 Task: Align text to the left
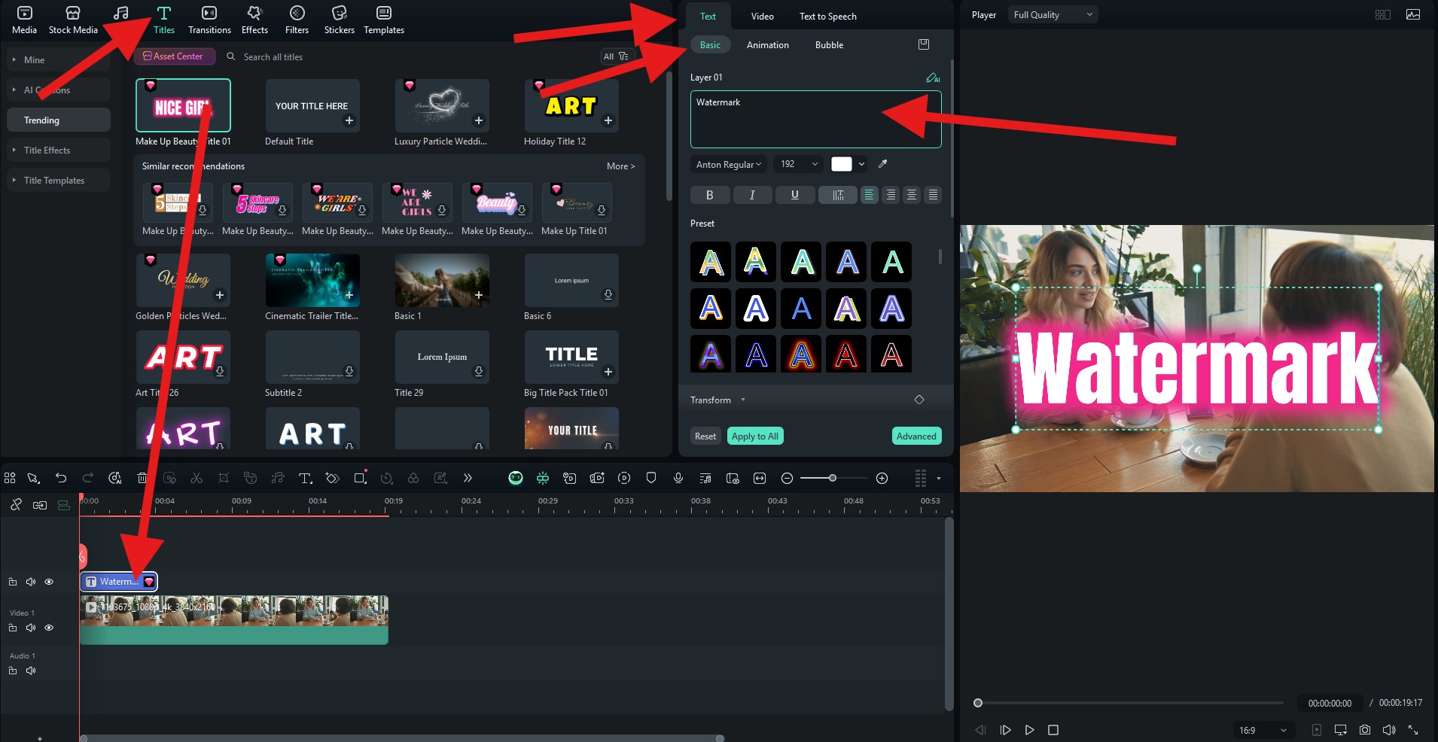tap(870, 195)
